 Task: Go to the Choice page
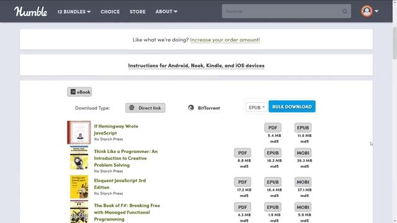coord(110,12)
